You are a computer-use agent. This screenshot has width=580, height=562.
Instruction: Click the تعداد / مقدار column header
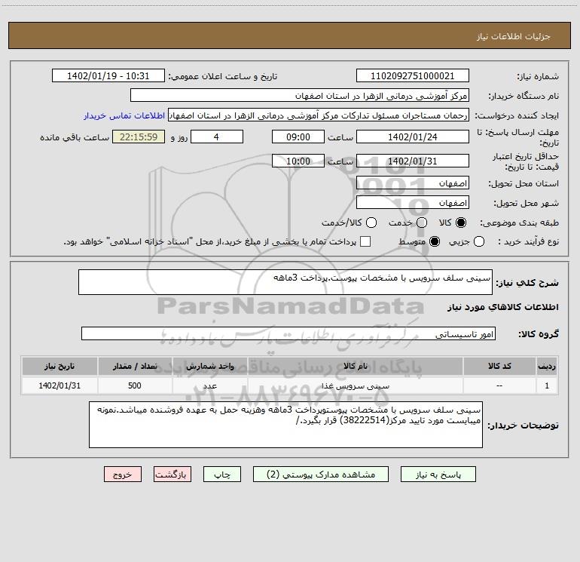point(135,366)
